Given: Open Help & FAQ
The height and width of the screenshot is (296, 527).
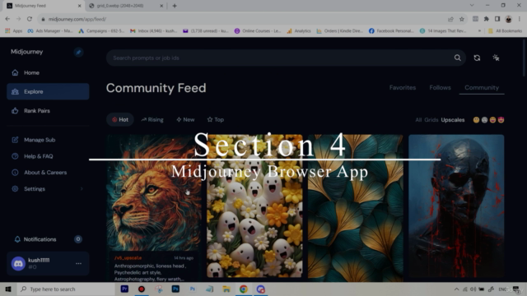Looking at the screenshot, I should coord(39,156).
